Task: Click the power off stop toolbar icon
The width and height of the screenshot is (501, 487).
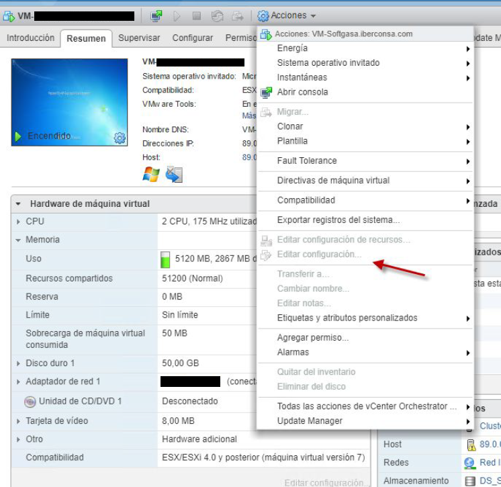Action: coord(197,15)
